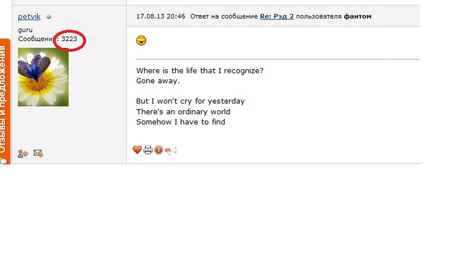Like the post with heart icon
Viewport: 461px width, 259px height.
pos(137,150)
